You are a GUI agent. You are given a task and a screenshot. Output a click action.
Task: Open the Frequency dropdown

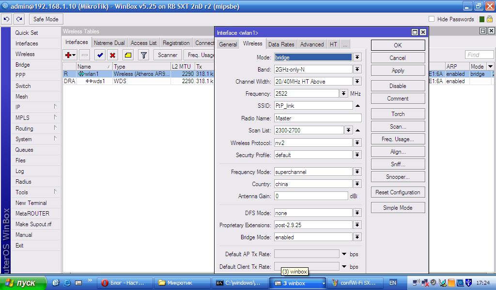343,93
